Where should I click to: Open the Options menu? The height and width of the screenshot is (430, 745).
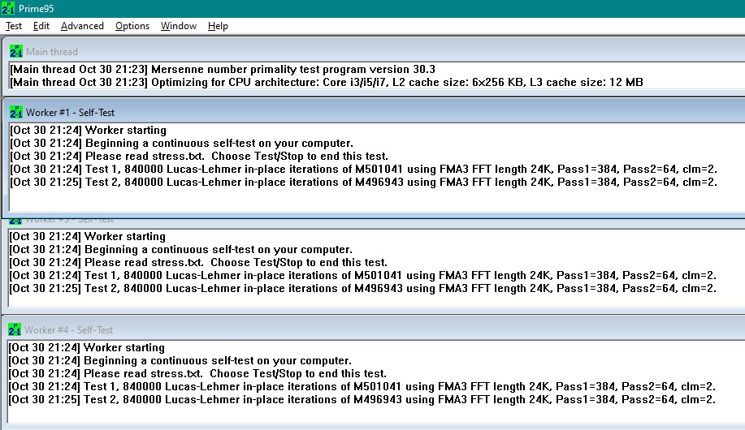coord(132,26)
